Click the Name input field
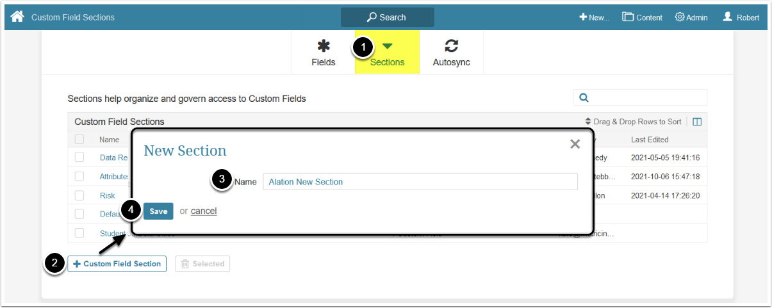This screenshot has width=772, height=308. tap(420, 182)
